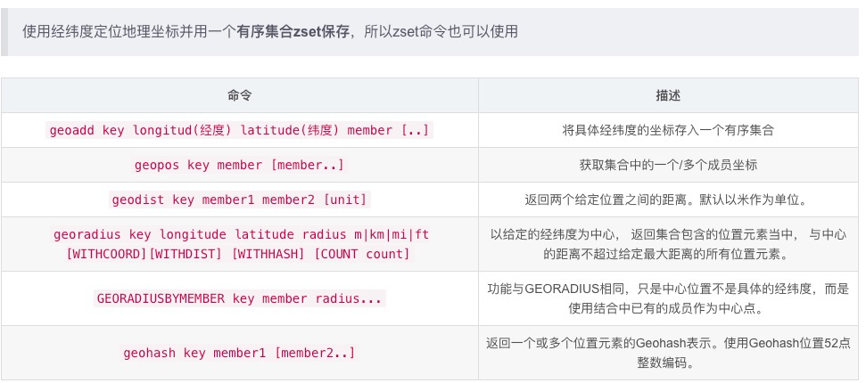Click the description 返回两个给定位置之间的距离
Screen dimensions: 866x383
(x=668, y=200)
